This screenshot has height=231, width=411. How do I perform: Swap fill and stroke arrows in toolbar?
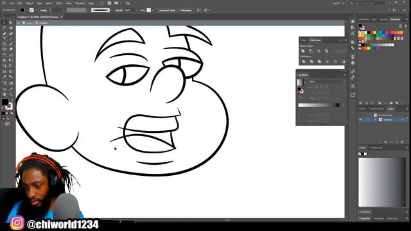click(x=12, y=100)
